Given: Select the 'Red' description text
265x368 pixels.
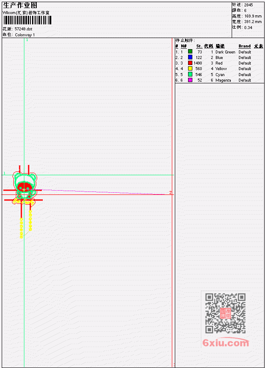Looking at the screenshot, I should [219, 63].
